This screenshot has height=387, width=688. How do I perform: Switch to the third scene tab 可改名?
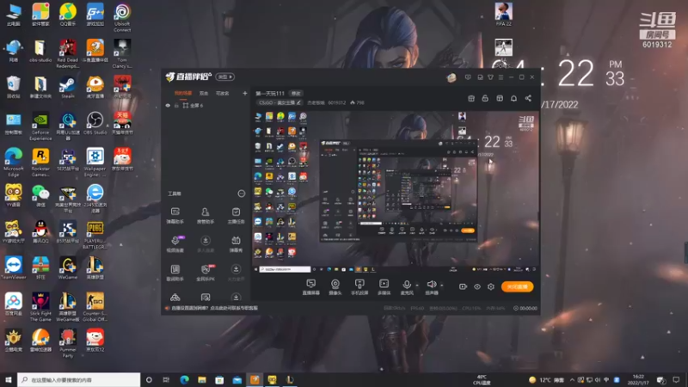click(x=223, y=93)
